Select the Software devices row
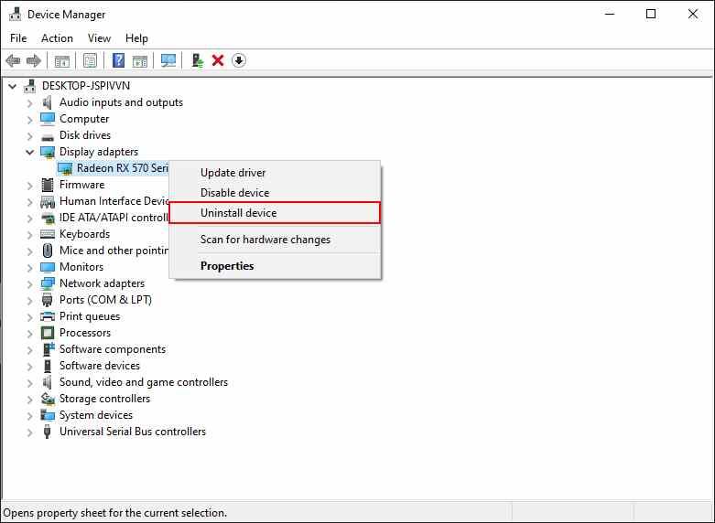 pos(100,366)
